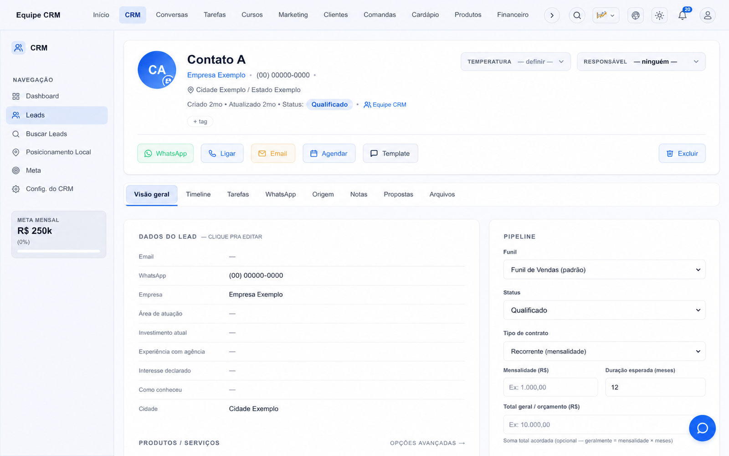This screenshot has height=456, width=729.
Task: Switch to the WhatsApp lead tab
Action: click(x=281, y=195)
